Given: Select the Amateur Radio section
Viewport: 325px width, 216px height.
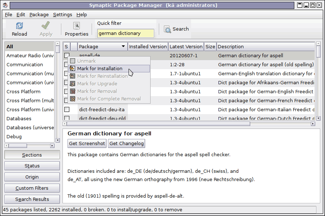Looking at the screenshot, I should pyautogui.click(x=29, y=55).
